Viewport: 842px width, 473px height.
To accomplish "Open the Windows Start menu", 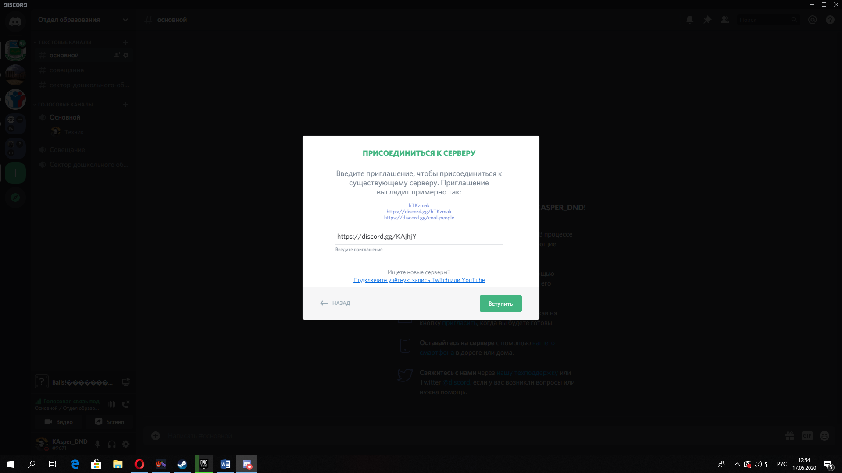I will 11,464.
